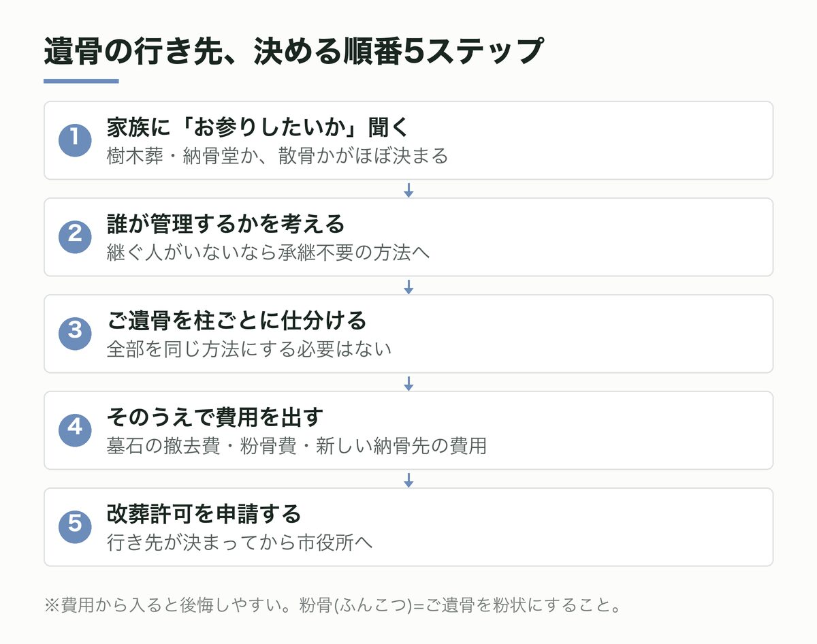The image size is (817, 644).
Task: Click the subtitle 行き先が決まってから市役所へ
Action: pos(240,543)
